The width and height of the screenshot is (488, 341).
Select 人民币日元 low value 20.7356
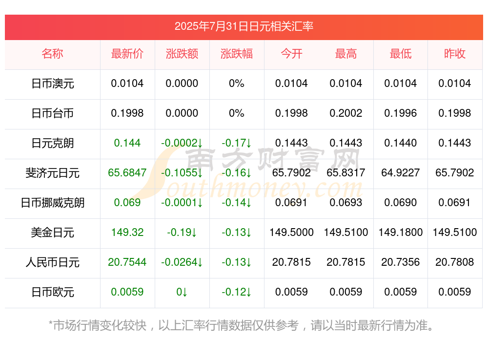[x=401, y=262]
